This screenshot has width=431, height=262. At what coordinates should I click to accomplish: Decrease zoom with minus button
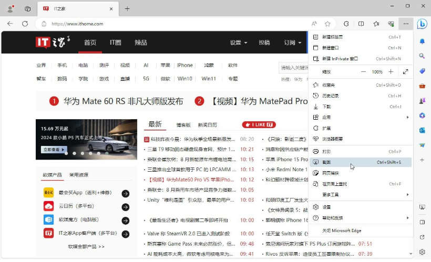tap(363, 72)
